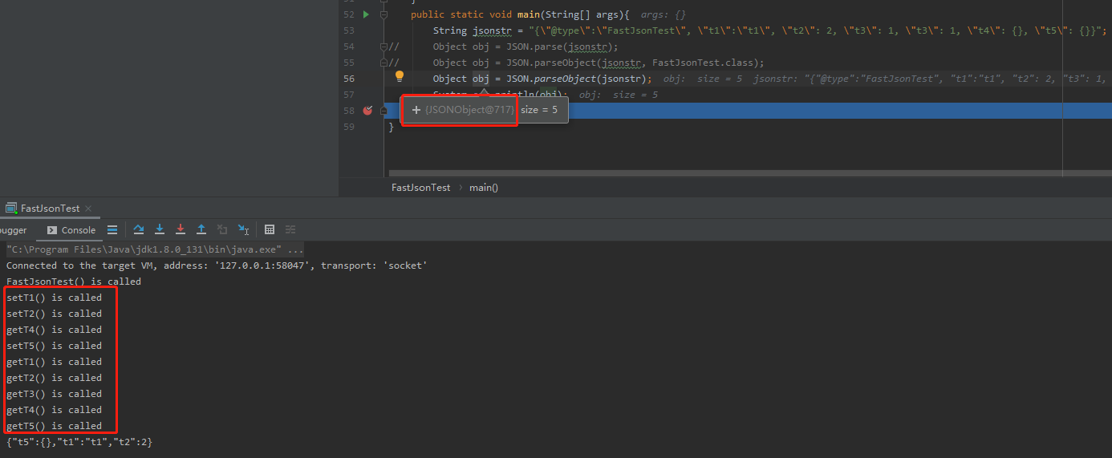The image size is (1112, 458).
Task: Click the Trace Current Stream Chain icon
Action: pyautogui.click(x=290, y=229)
